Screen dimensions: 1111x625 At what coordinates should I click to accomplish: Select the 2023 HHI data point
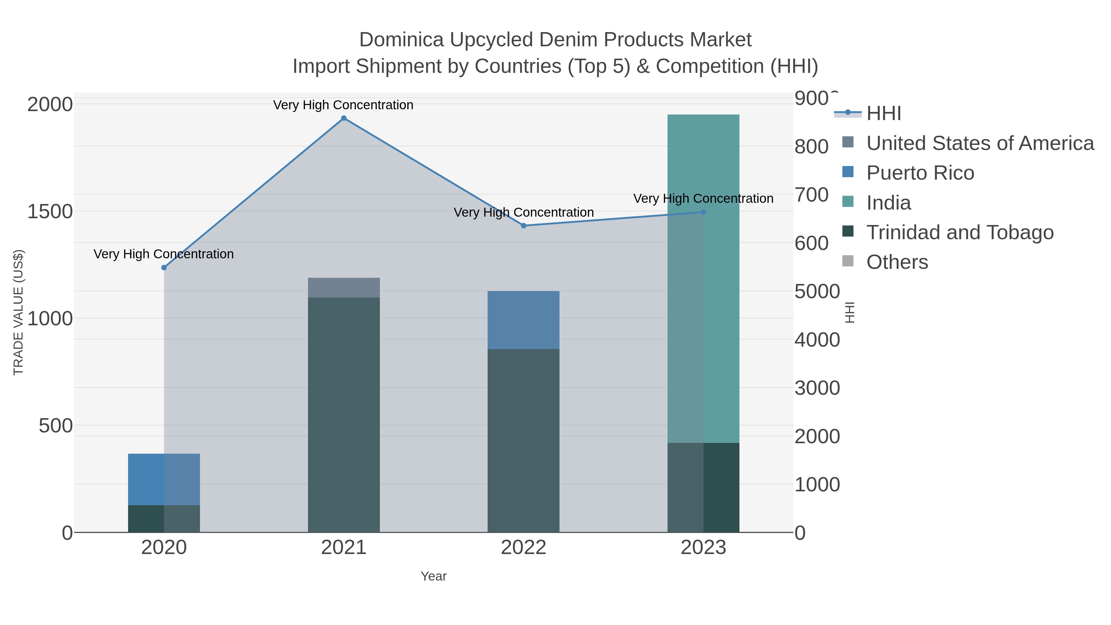point(703,212)
